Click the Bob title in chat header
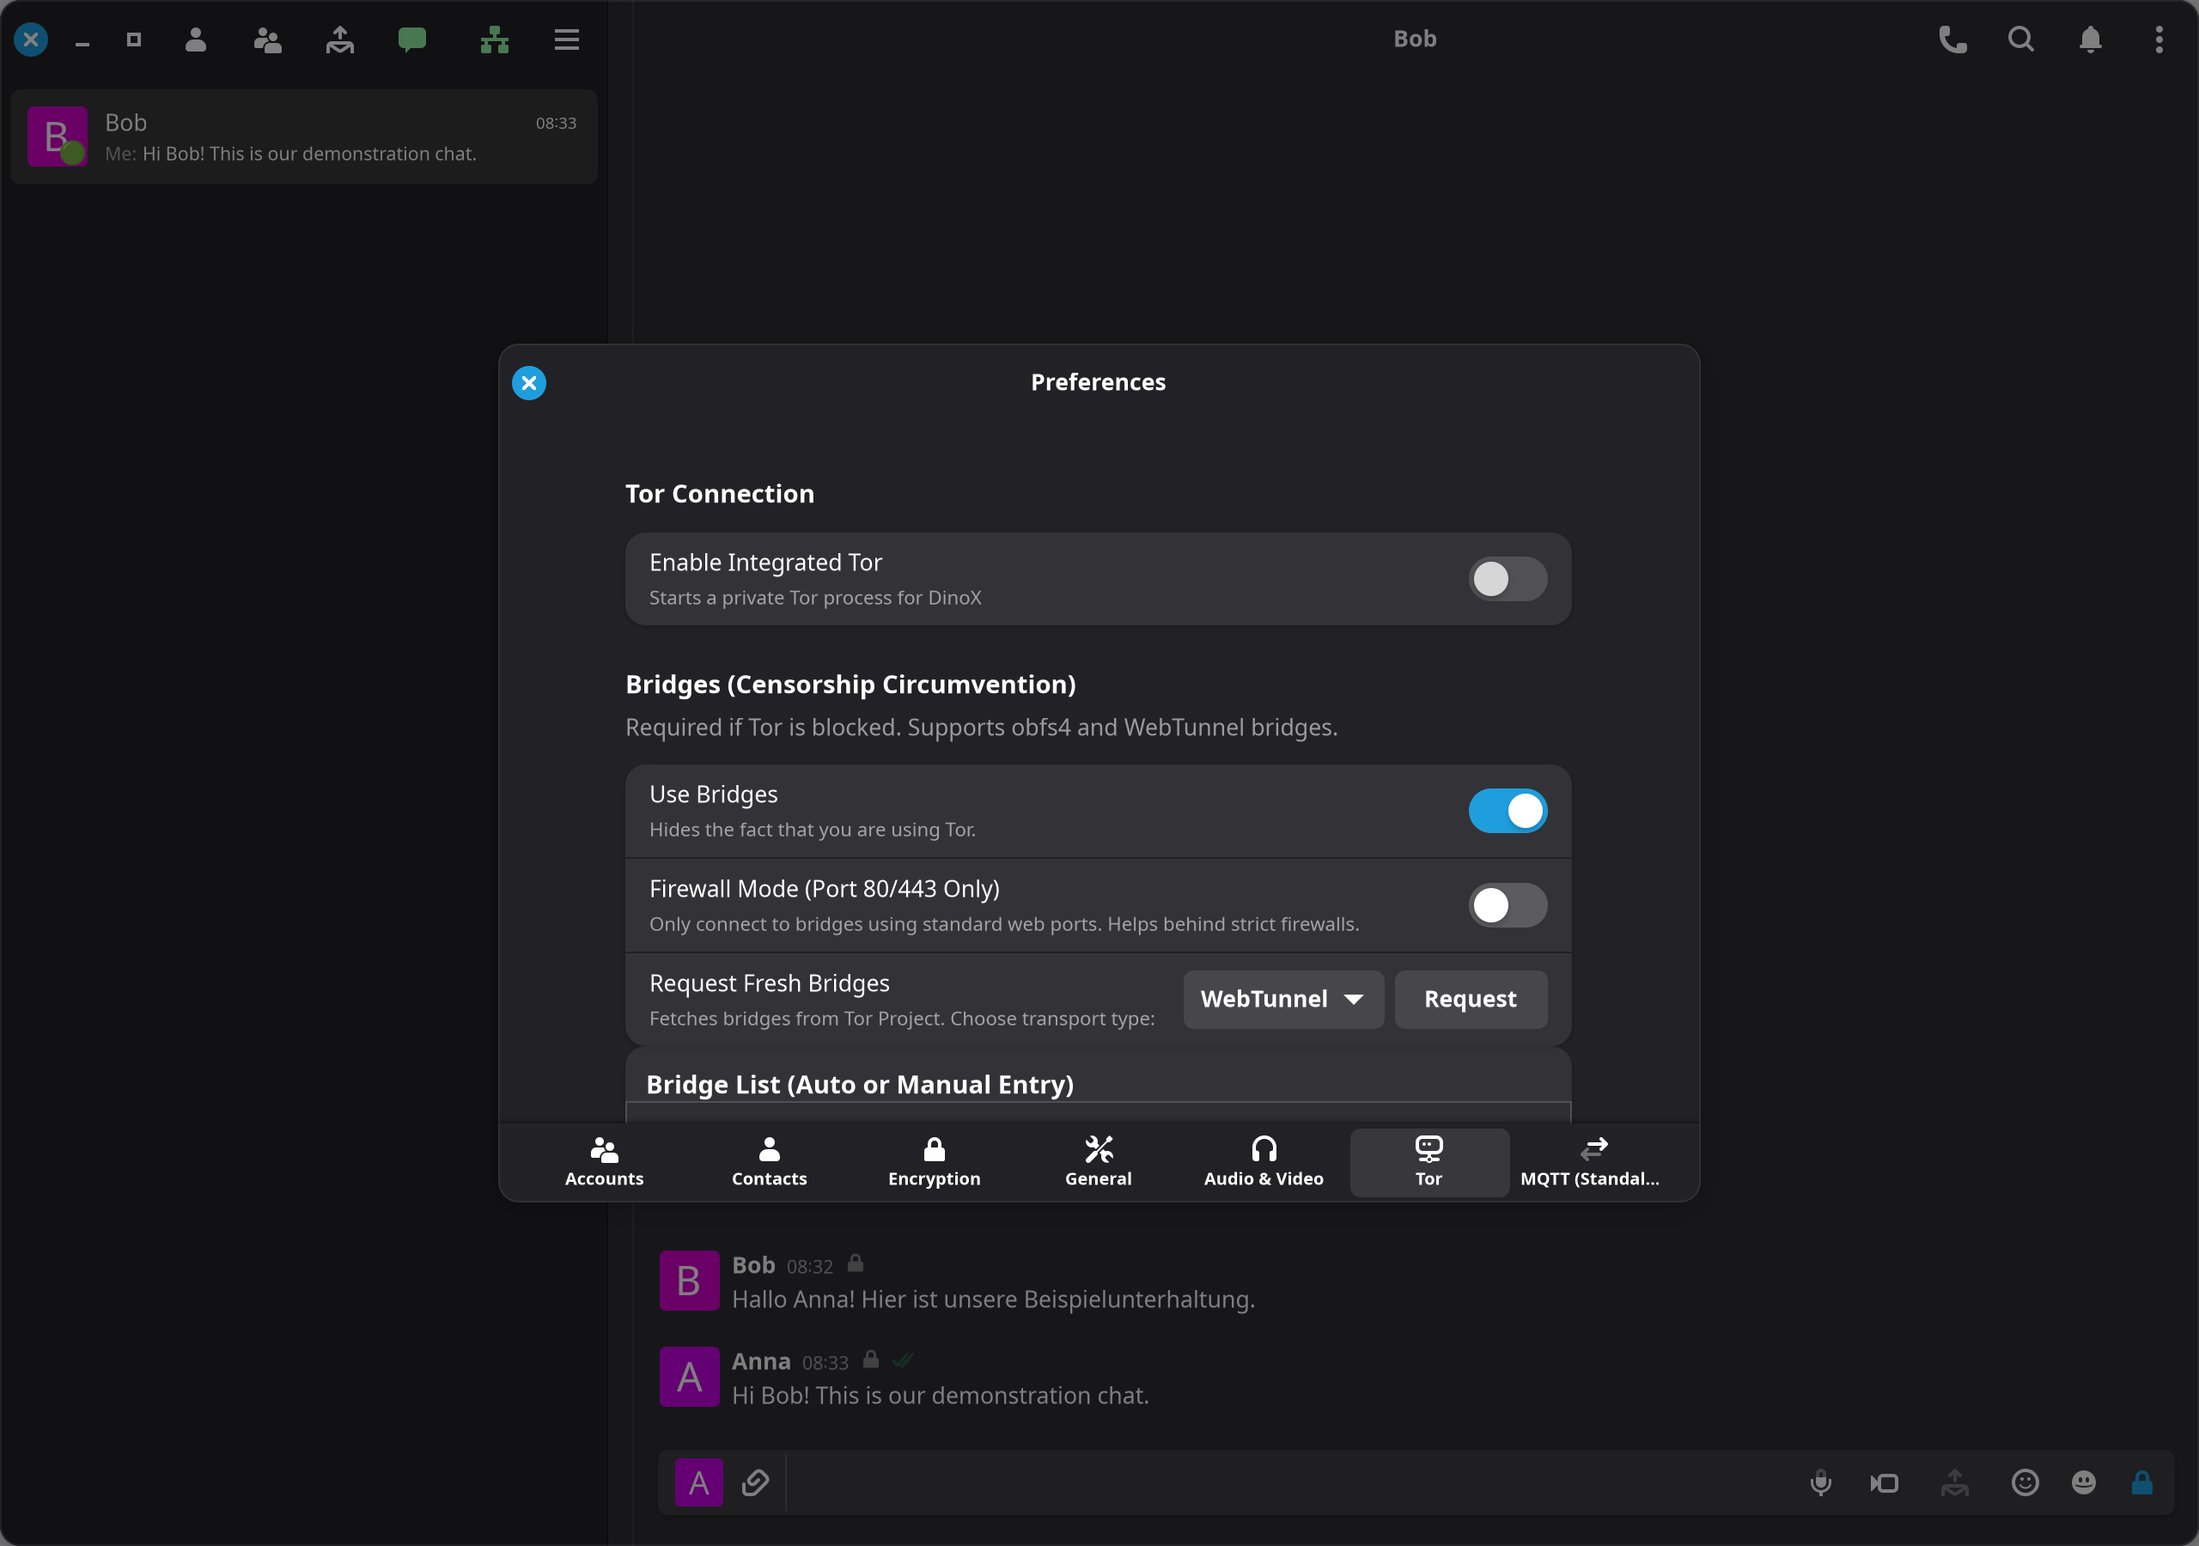This screenshot has width=2199, height=1546. pos(1415,40)
